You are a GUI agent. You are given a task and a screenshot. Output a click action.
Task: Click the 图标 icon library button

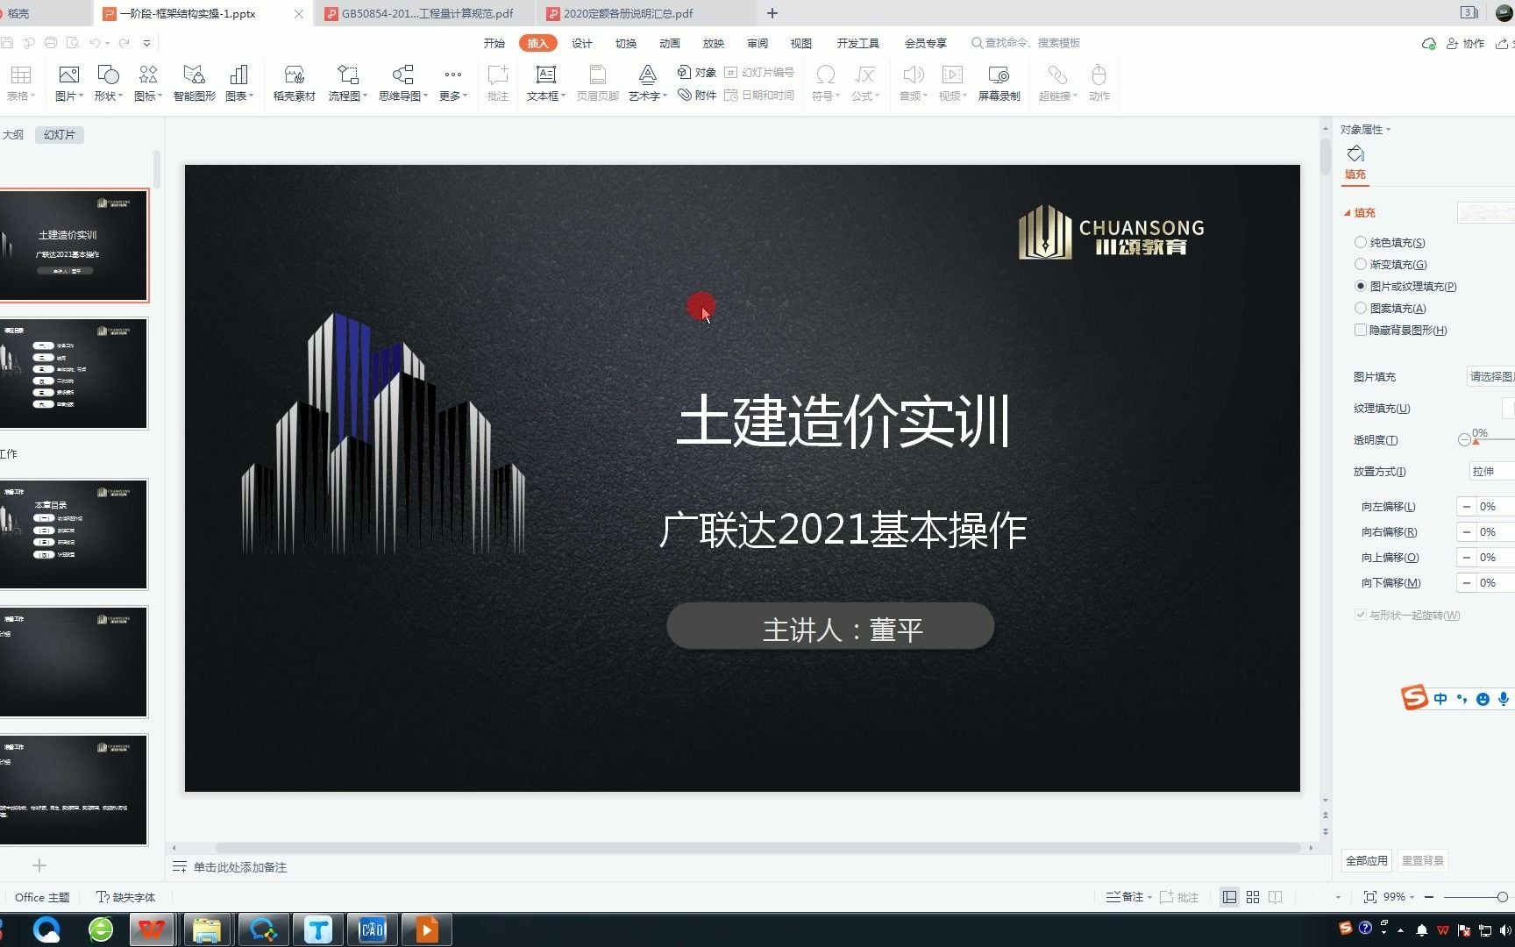pyautogui.click(x=148, y=83)
